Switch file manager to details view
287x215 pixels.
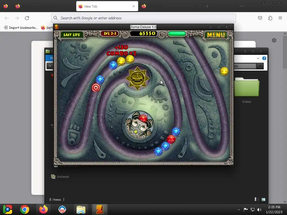257,199
